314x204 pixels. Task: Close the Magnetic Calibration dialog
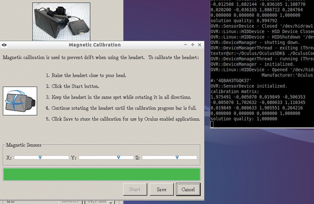199,45
